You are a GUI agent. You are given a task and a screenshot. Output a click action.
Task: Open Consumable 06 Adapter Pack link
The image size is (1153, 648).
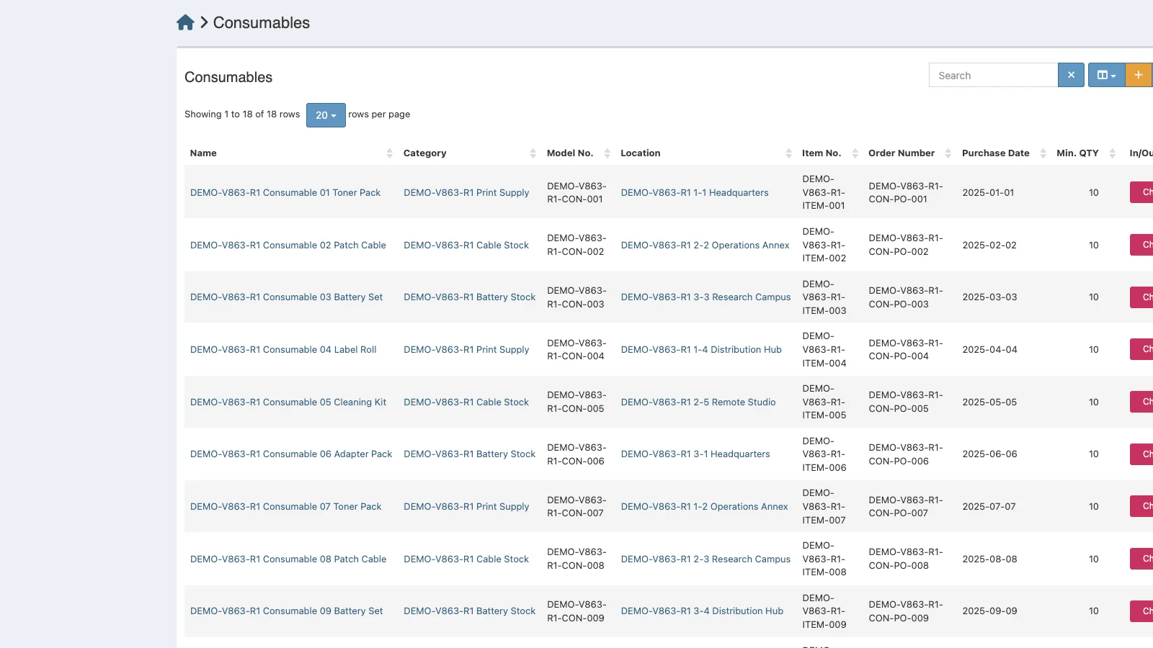point(291,454)
